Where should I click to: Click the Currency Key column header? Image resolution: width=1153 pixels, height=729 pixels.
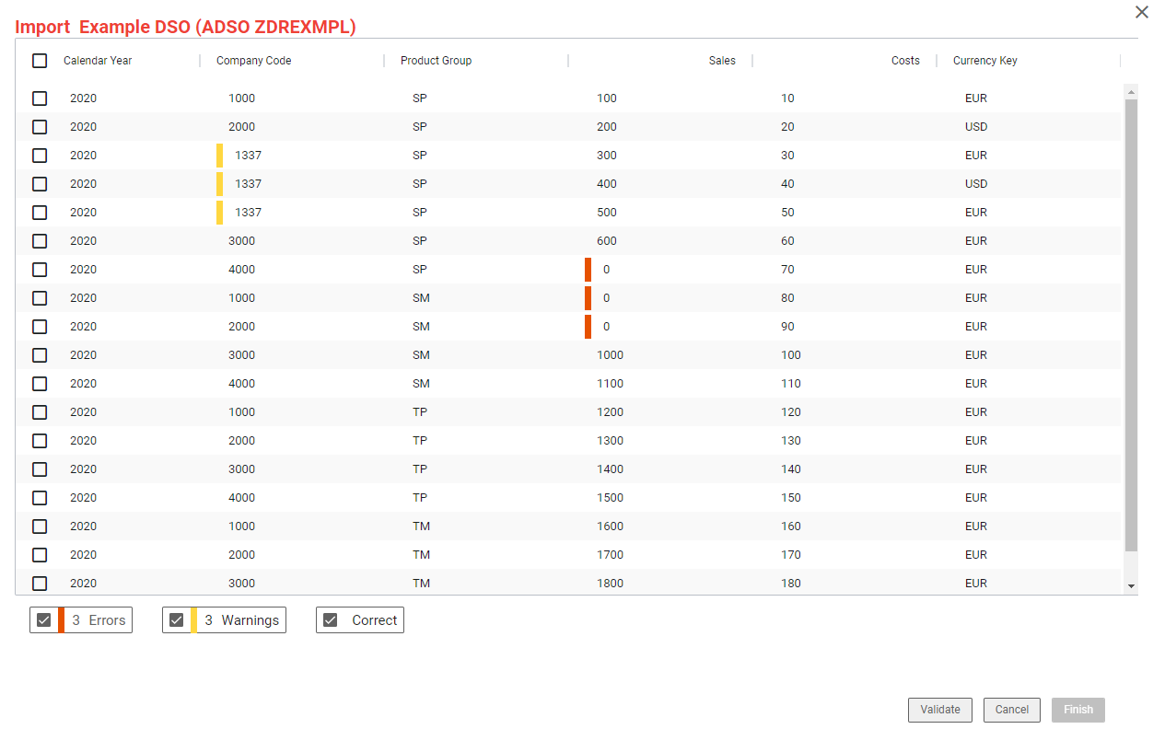tap(984, 60)
